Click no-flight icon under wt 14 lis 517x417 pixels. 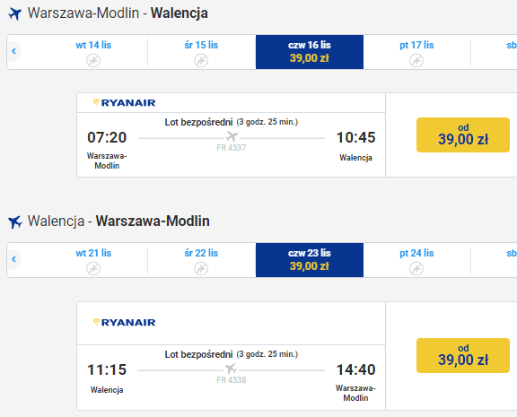tap(93, 61)
